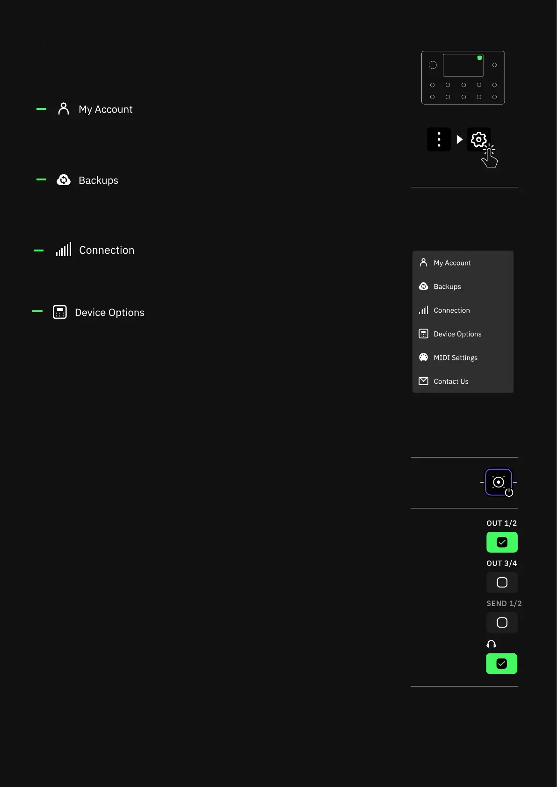The image size is (557, 787).
Task: Click the device screen in the diagram
Action: (463, 65)
